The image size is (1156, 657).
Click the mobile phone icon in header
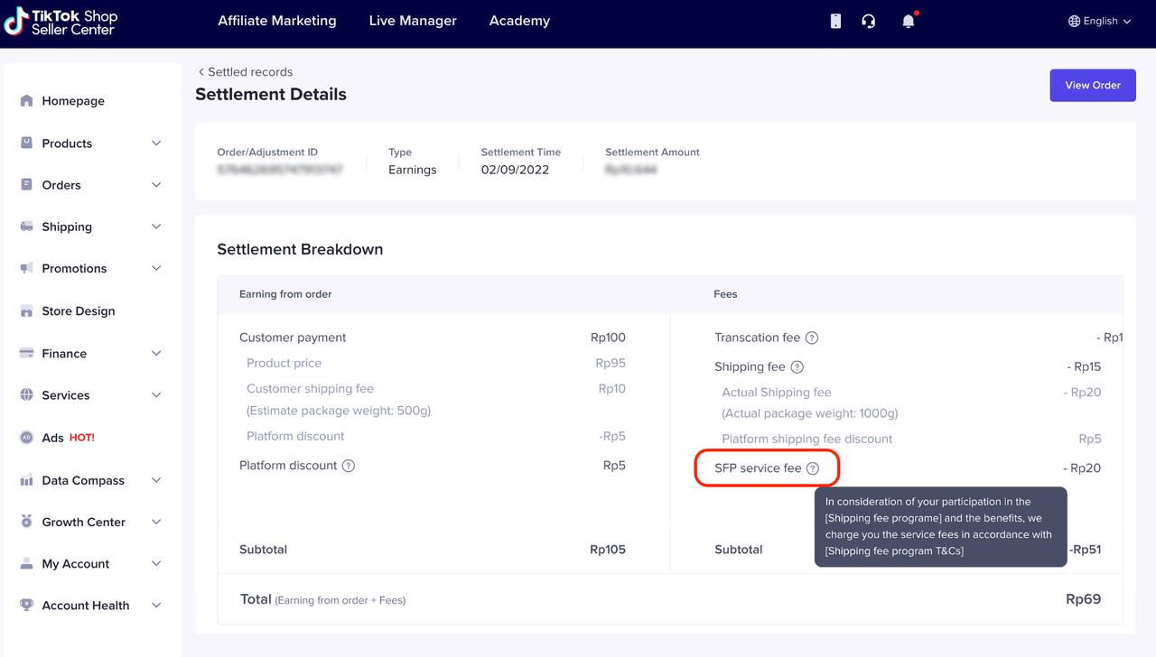(835, 21)
